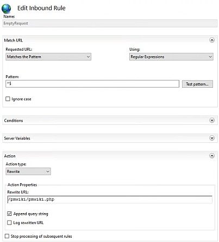
Task: Click the Match URL header label
Action: pyautogui.click(x=14, y=40)
